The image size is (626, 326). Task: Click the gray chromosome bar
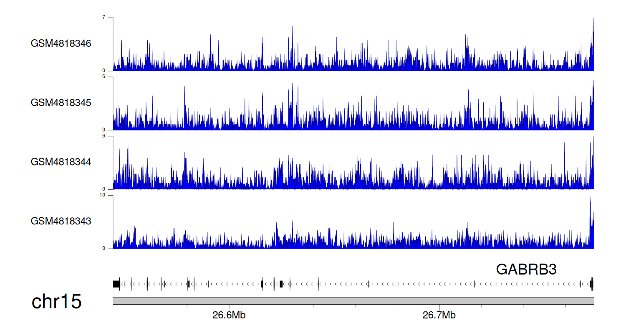click(353, 301)
